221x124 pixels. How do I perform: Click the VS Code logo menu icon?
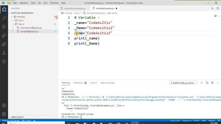pyautogui.click(x=3, y=3)
